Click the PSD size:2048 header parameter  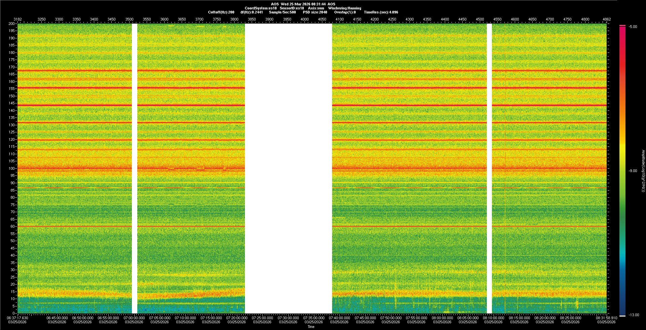click(315, 12)
